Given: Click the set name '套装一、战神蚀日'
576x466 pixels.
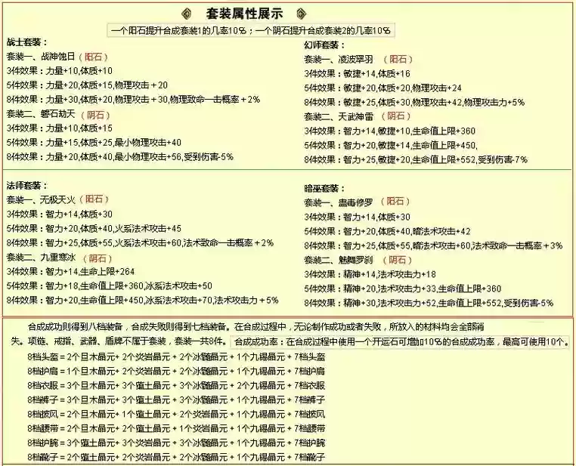Looking at the screenshot, I should [x=41, y=57].
